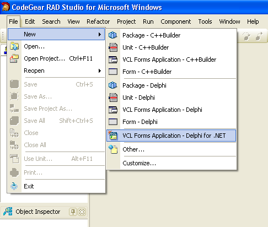Open the Tools menu
This screenshot has height=227, width=268.
(x=205, y=21)
